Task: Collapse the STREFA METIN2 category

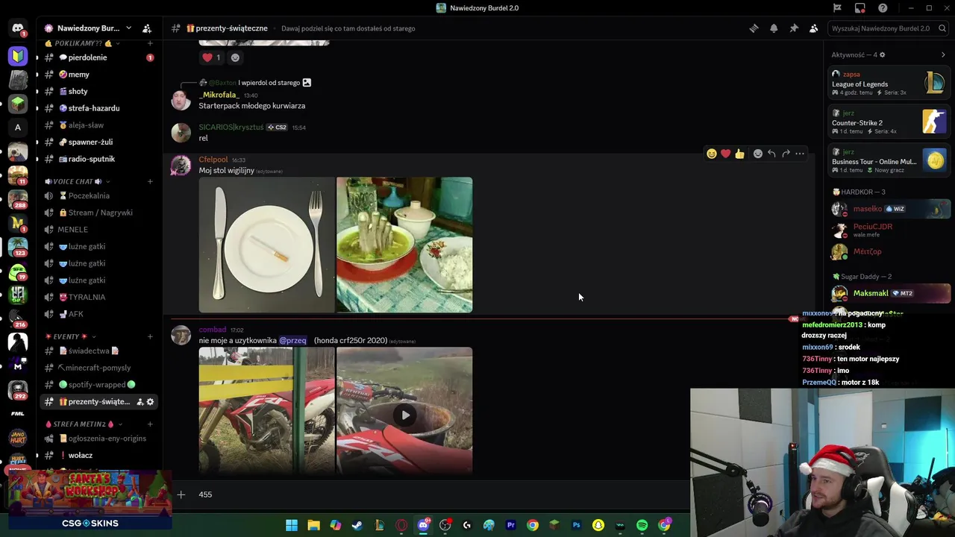Action: 84,424
